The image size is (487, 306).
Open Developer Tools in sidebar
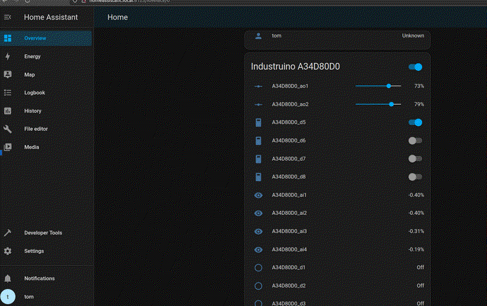pos(43,233)
